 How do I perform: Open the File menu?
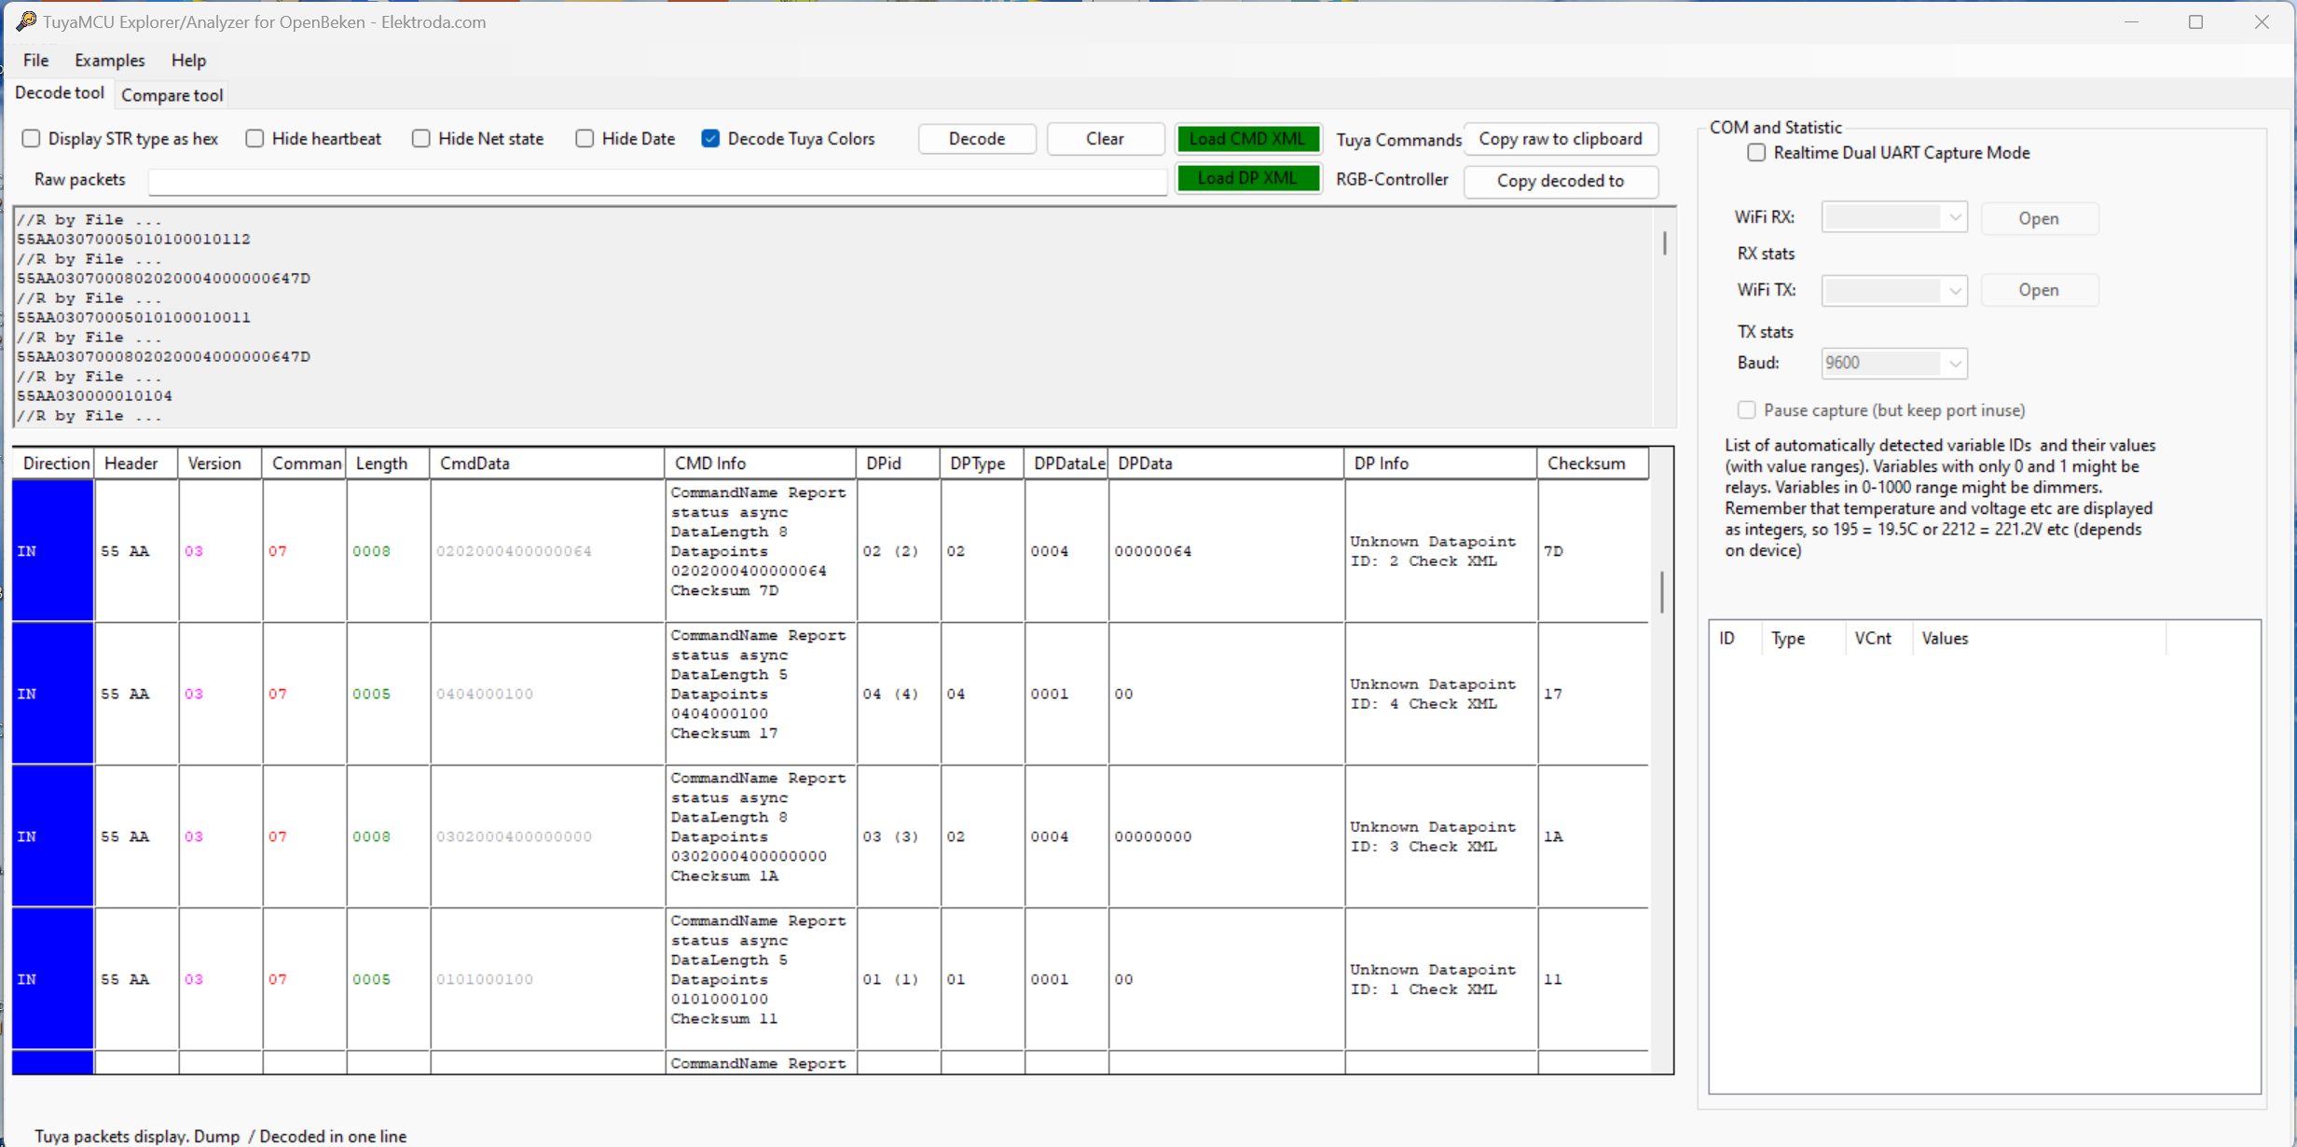[x=35, y=61]
